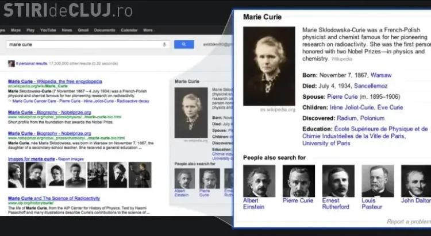Select Albert Einstein thumbnail in large panel
431x236 pixels.
point(259,180)
